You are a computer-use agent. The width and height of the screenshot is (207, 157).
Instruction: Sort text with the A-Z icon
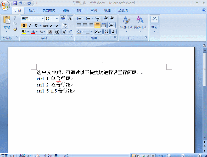coord(107,32)
